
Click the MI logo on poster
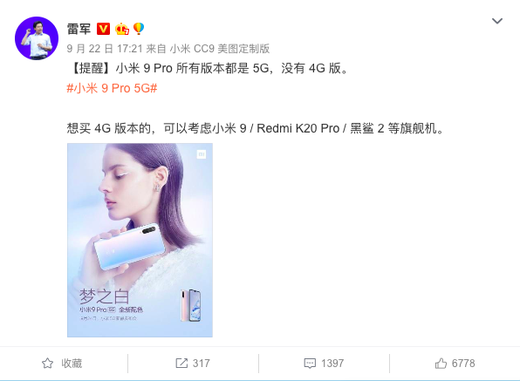coord(202,154)
